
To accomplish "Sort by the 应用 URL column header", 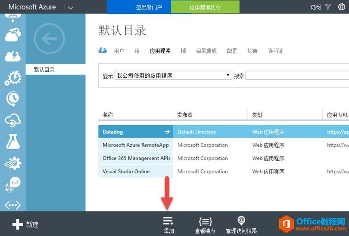I will coord(337,115).
